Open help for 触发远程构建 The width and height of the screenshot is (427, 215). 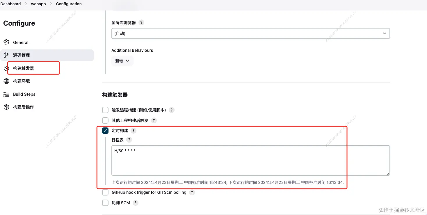click(x=172, y=110)
